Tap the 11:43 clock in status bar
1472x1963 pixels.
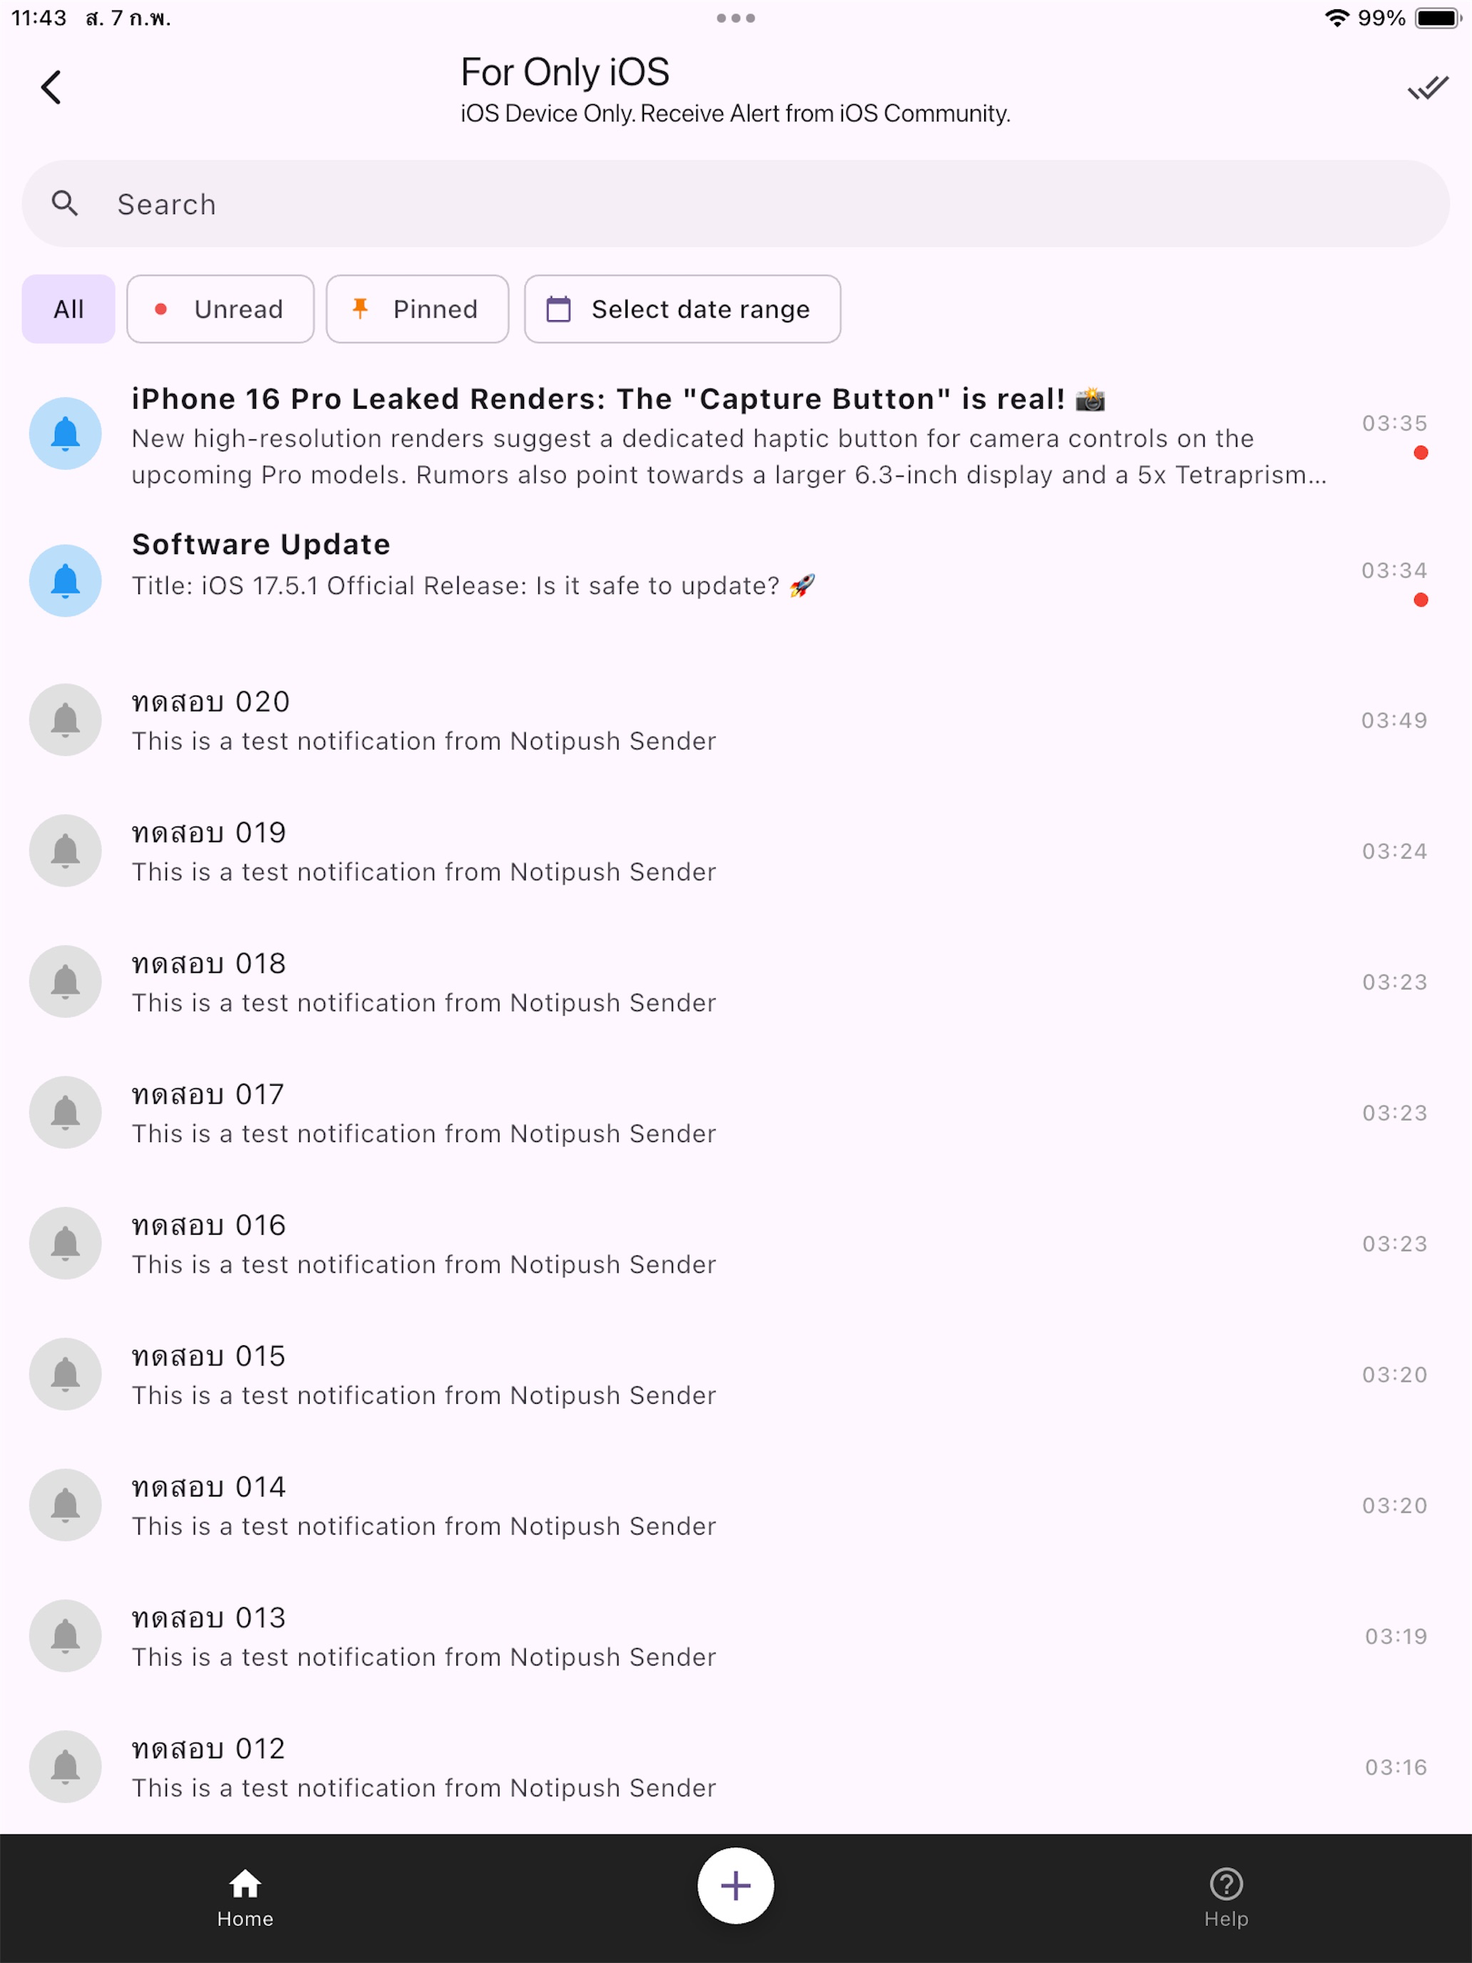pyautogui.click(x=39, y=18)
